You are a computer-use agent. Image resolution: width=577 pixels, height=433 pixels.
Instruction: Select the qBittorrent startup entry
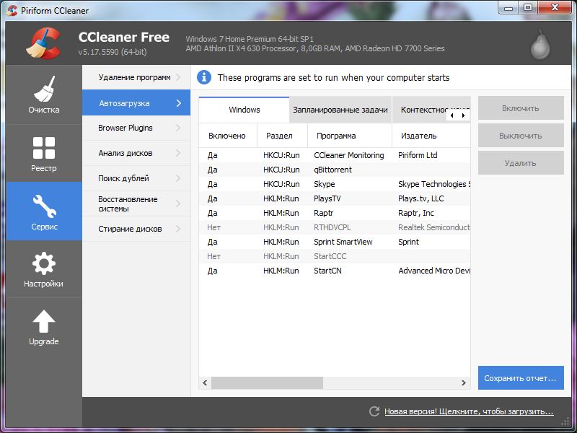point(335,170)
